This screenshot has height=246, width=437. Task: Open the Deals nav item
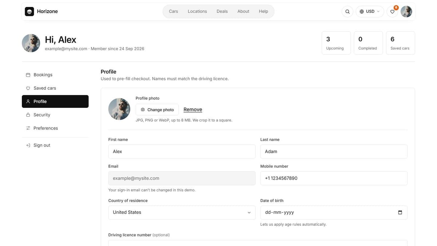point(222,11)
